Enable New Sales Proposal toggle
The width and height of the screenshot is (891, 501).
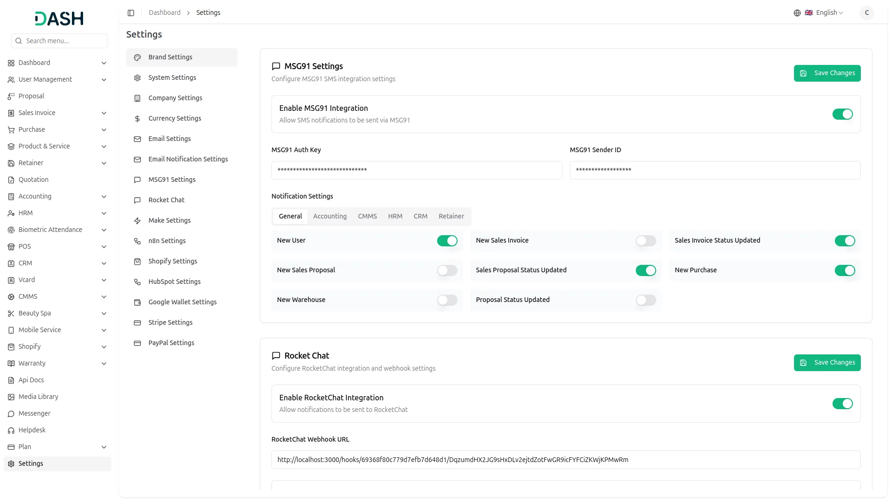[447, 270]
